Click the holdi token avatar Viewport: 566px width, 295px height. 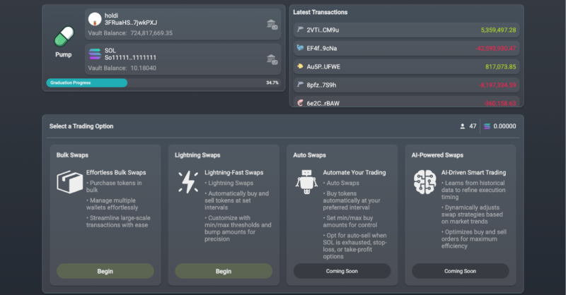95,19
